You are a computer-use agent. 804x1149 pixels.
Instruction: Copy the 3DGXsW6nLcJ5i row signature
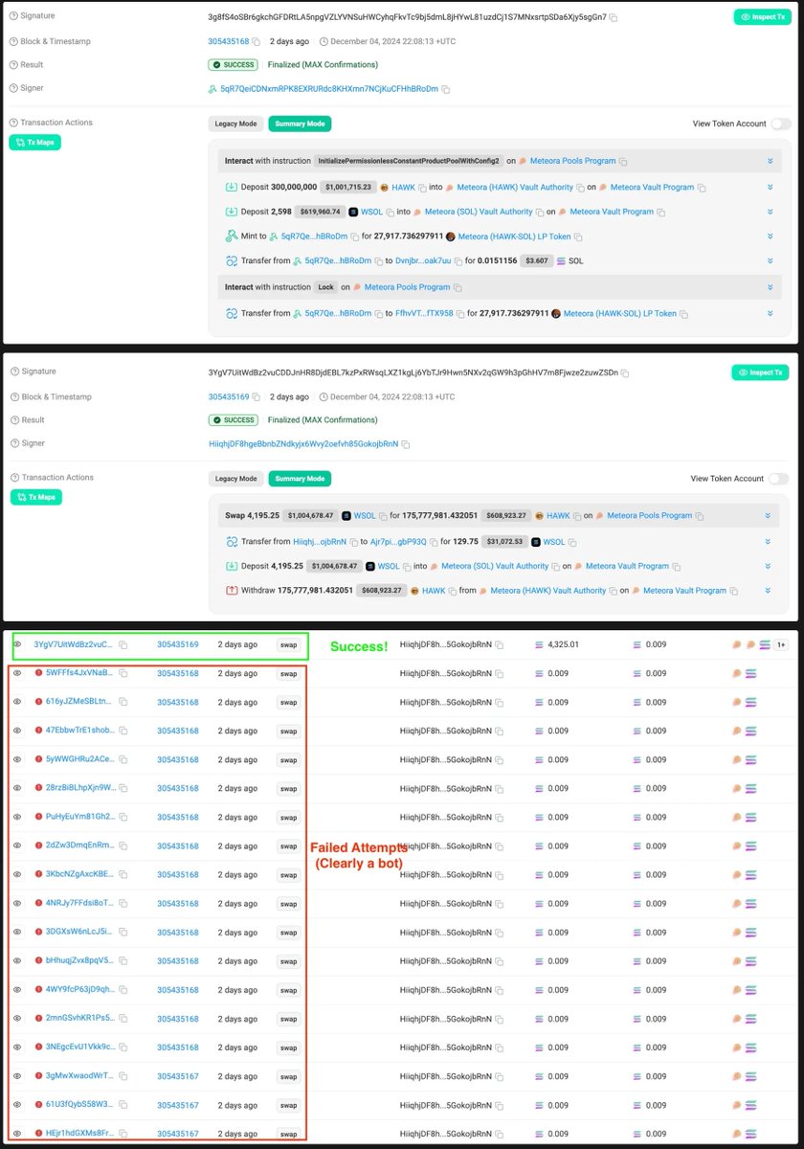[123, 932]
